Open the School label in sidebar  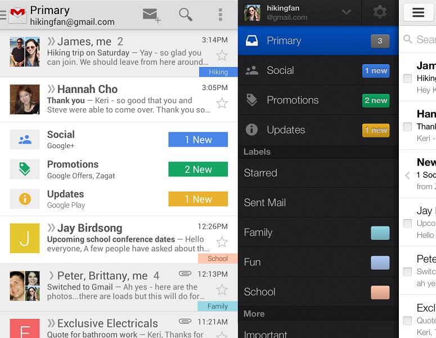click(318, 292)
